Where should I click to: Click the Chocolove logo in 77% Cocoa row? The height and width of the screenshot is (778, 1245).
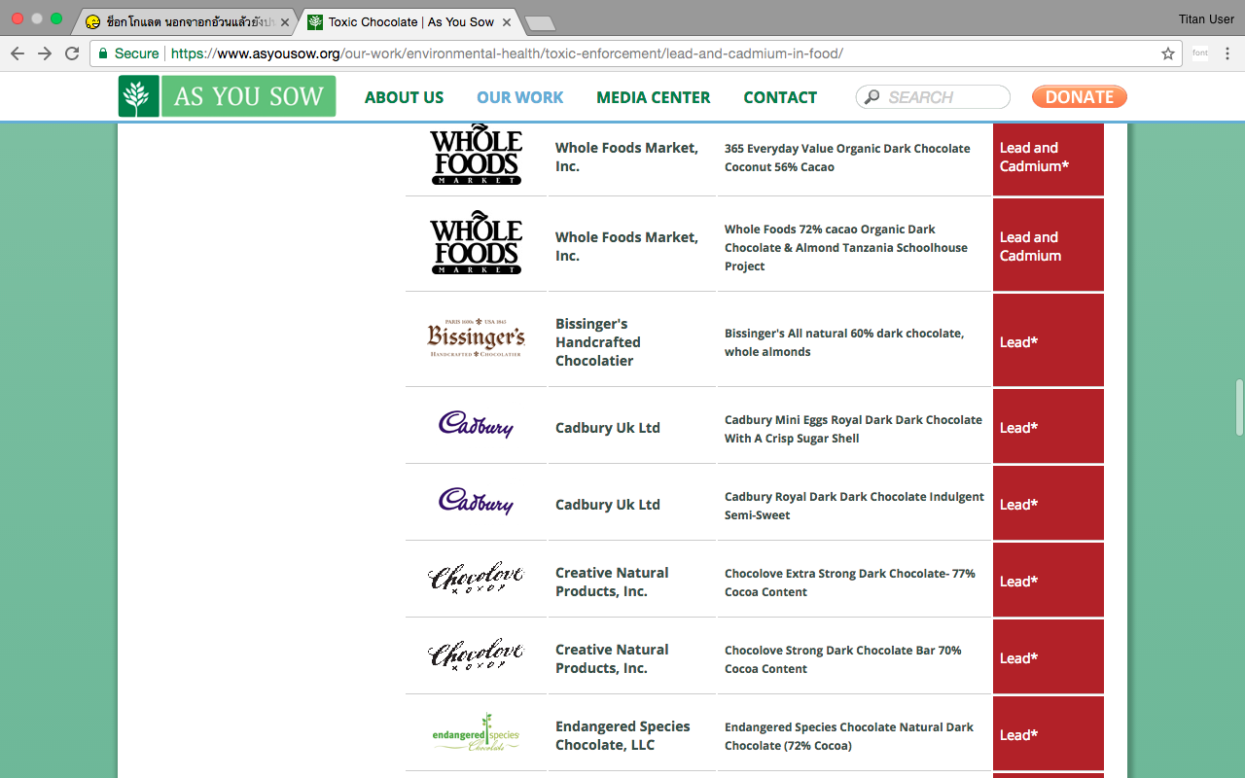click(x=476, y=578)
